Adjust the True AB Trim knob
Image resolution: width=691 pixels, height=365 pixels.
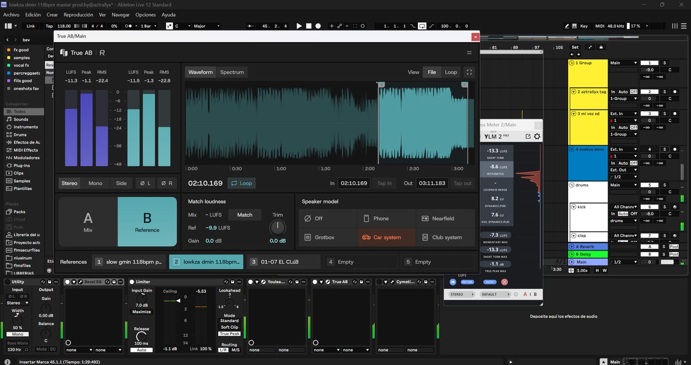pos(278,227)
